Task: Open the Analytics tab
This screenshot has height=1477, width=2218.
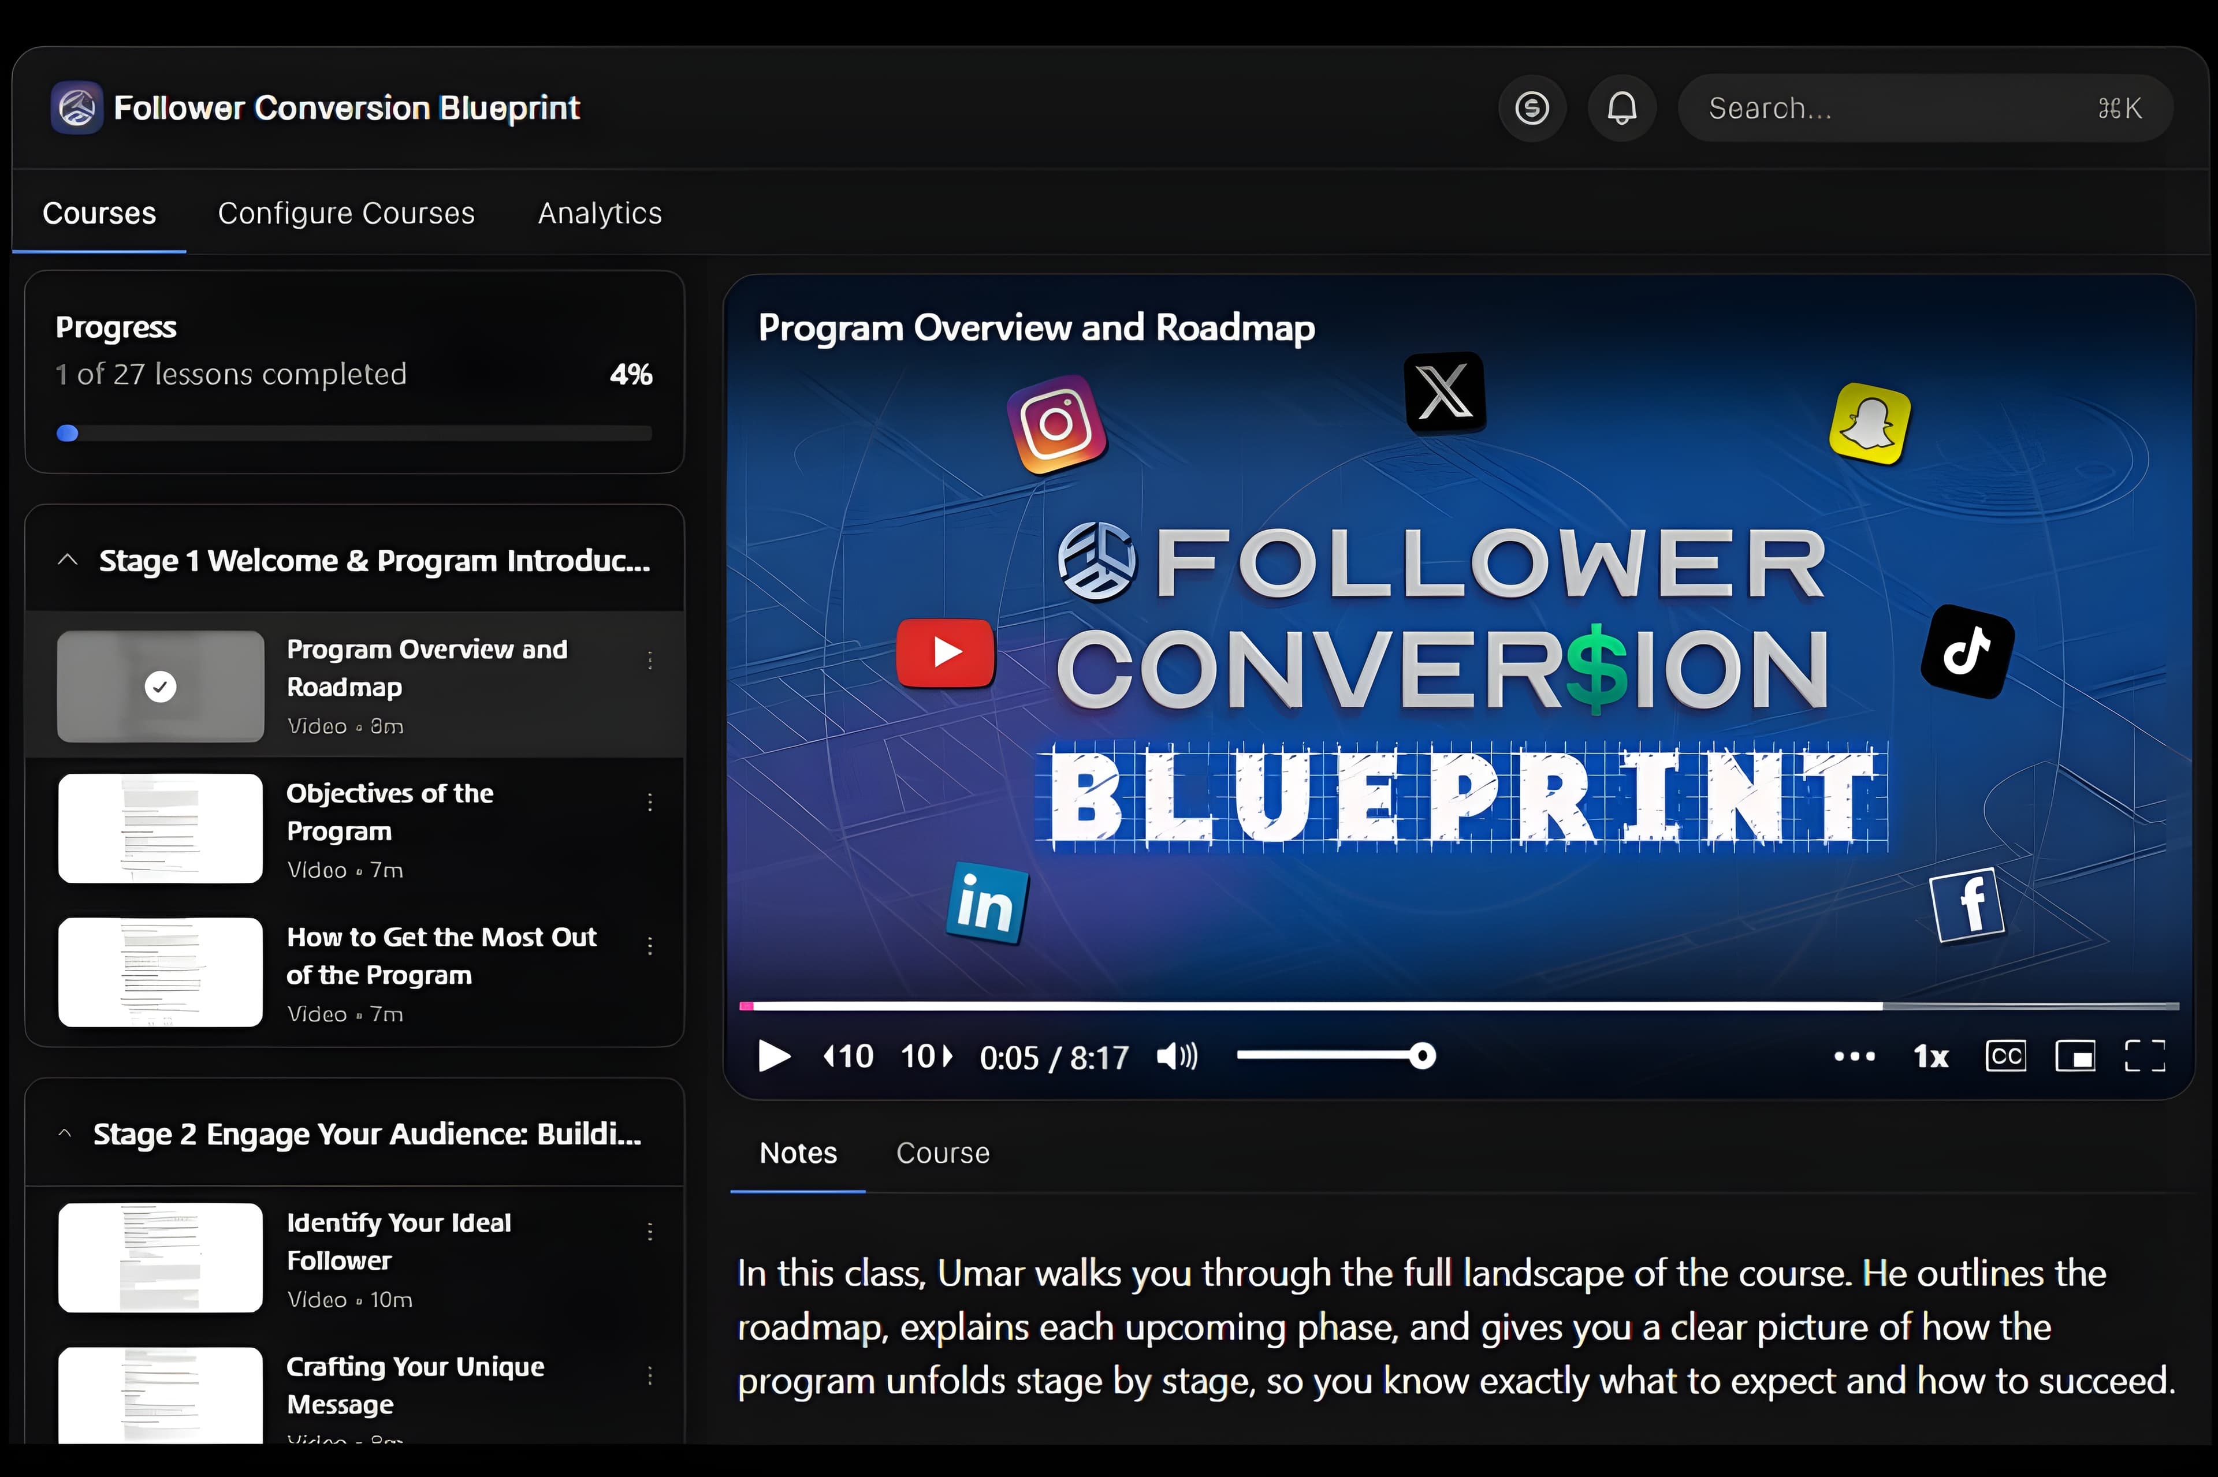Action: (x=599, y=213)
